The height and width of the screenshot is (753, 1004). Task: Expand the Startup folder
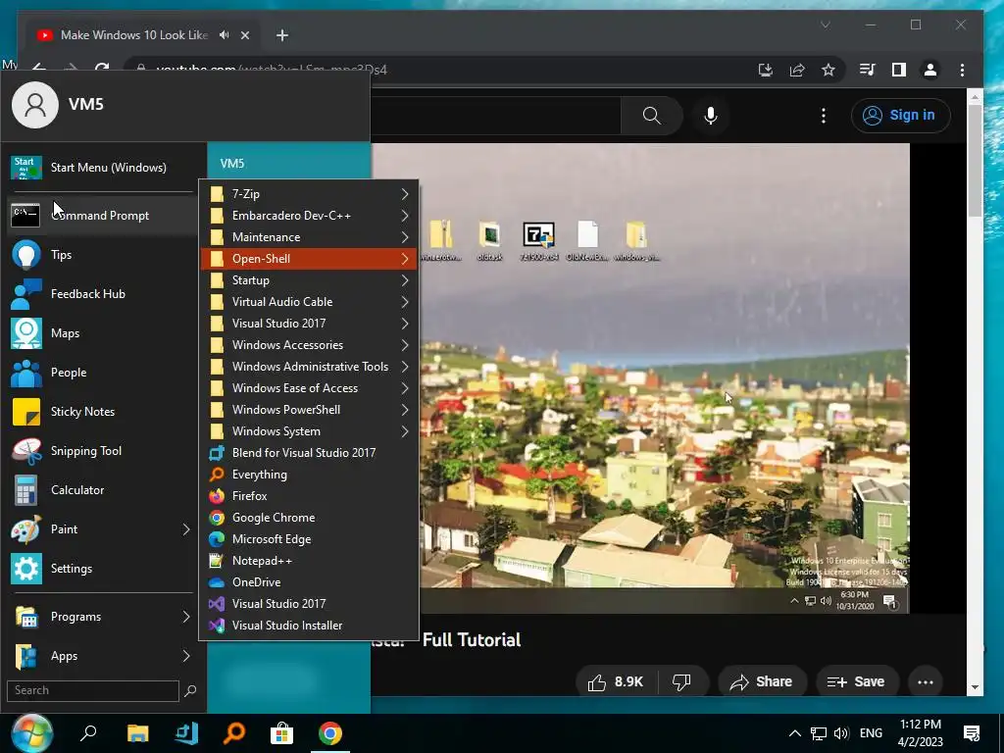click(x=309, y=280)
